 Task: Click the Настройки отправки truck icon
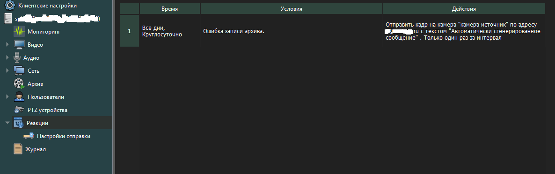tap(29, 136)
